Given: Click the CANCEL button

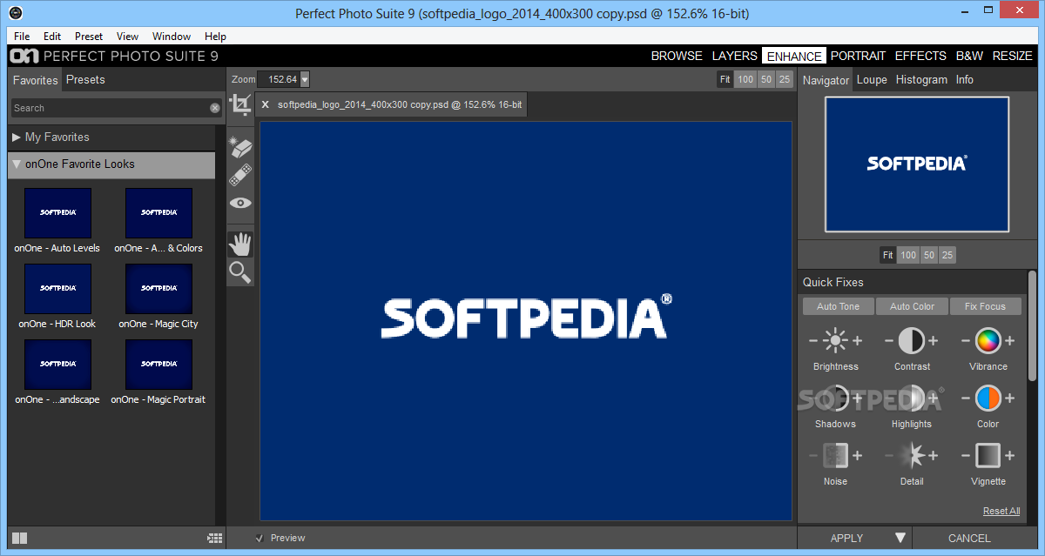Looking at the screenshot, I should (969, 538).
